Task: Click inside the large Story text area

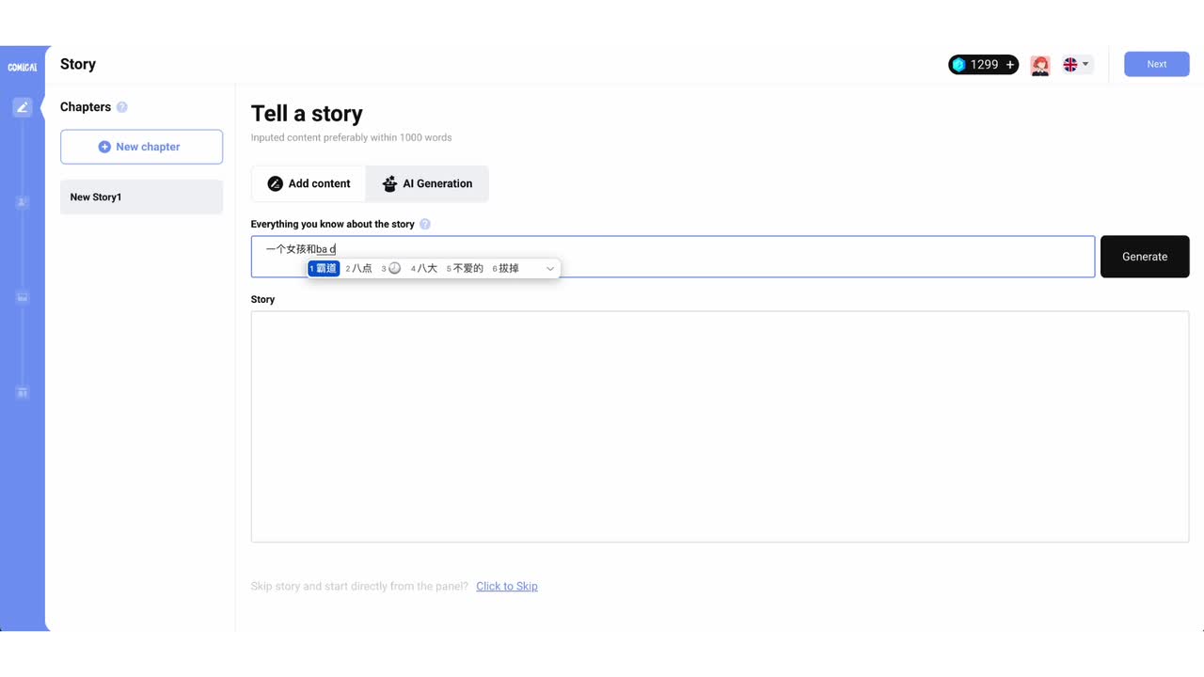Action: click(720, 426)
